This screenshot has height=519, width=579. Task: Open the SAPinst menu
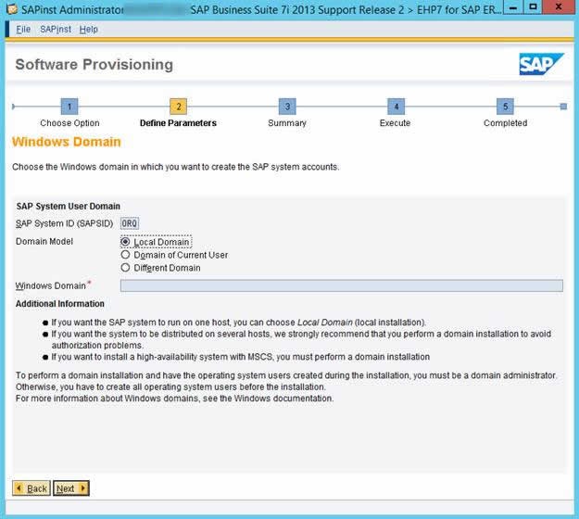point(56,29)
